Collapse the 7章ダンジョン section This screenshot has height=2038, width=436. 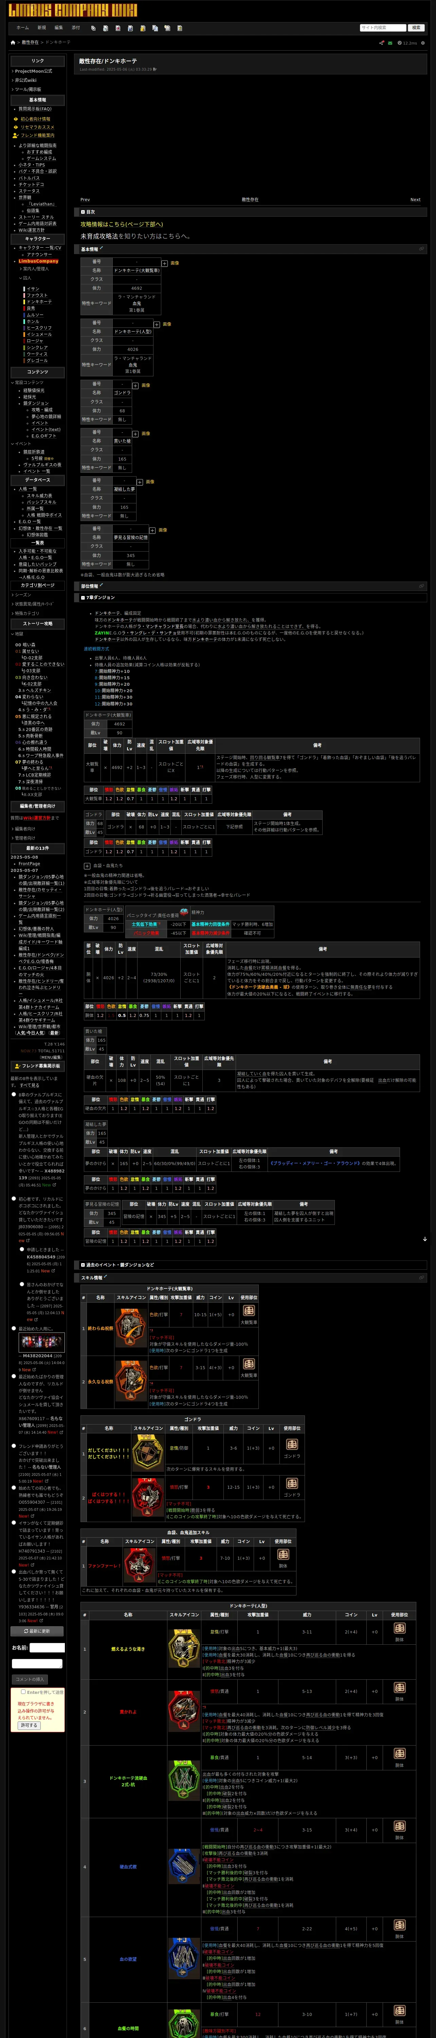pyautogui.click(x=83, y=597)
